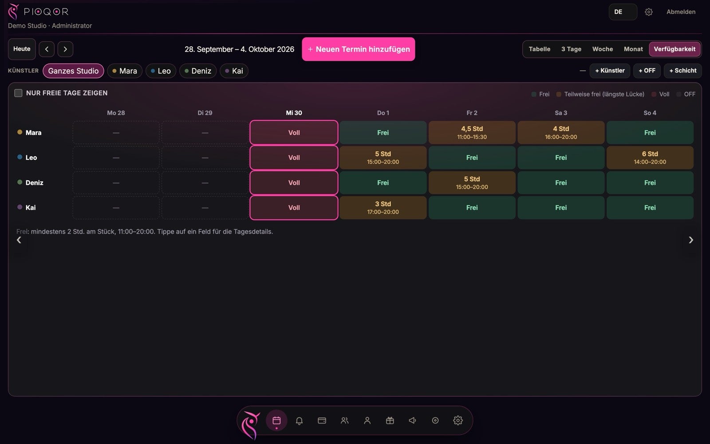Open circular target icon in dock
710x444 pixels.
click(x=435, y=420)
